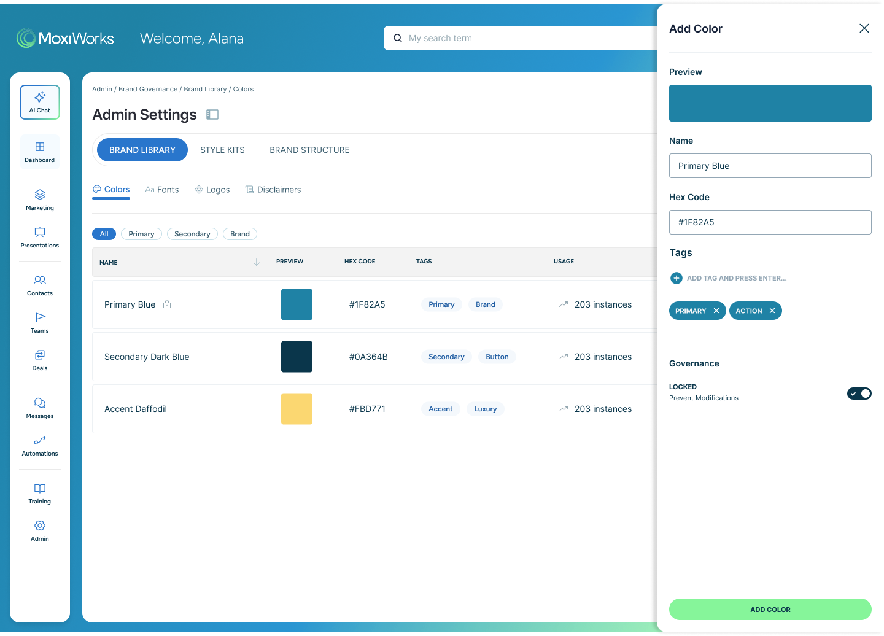The height and width of the screenshot is (636, 884).
Task: Open Training in the sidebar
Action: coord(40,494)
